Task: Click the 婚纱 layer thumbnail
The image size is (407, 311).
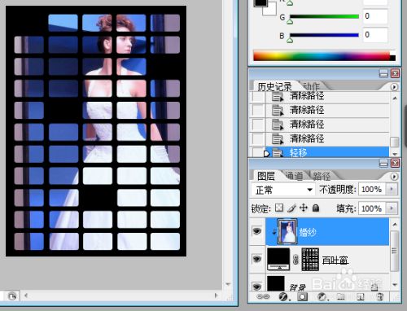Action: 287,231
